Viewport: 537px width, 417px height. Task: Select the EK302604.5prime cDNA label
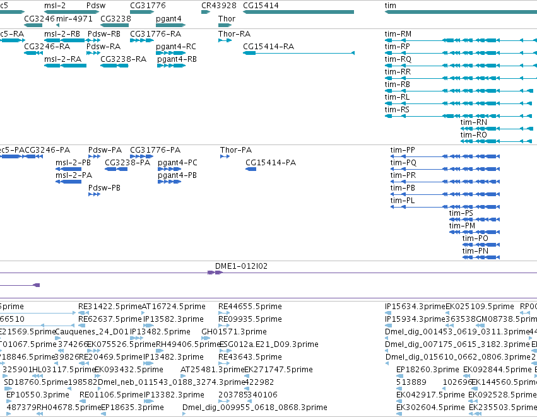point(430,408)
